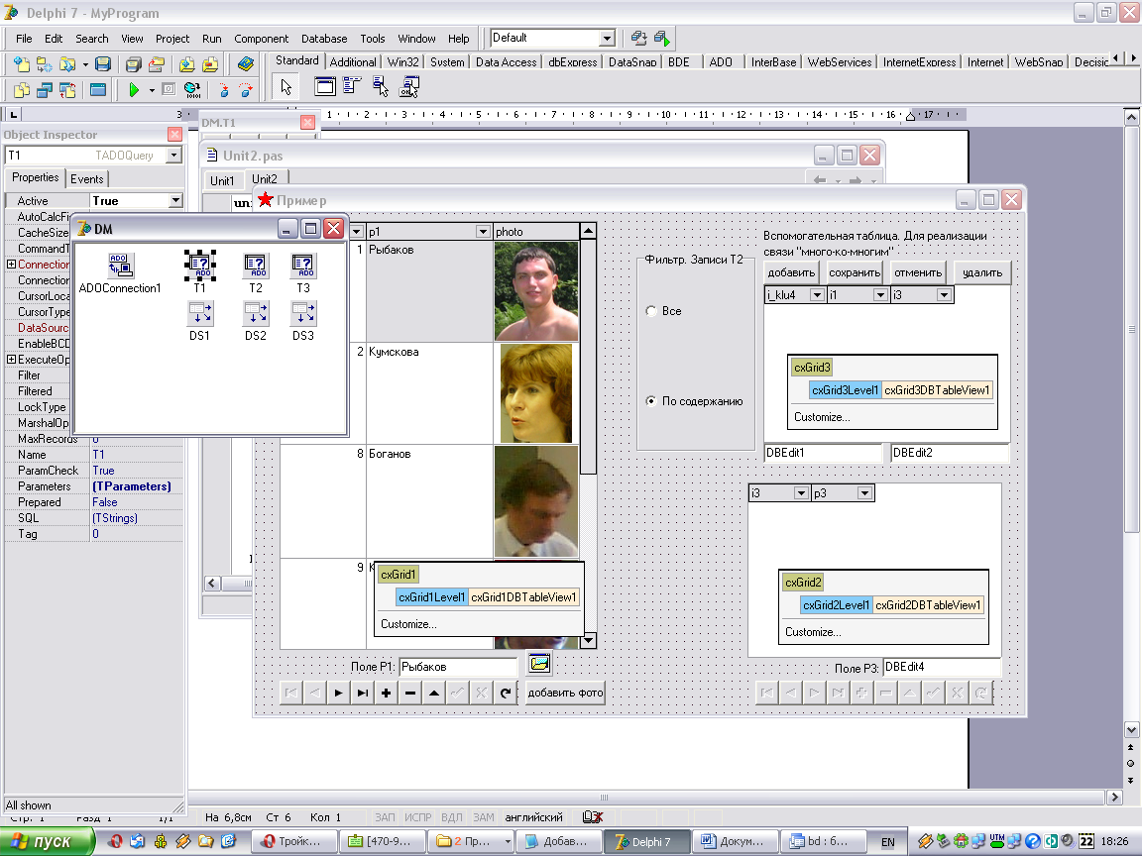Click the добавить фото button

point(565,693)
